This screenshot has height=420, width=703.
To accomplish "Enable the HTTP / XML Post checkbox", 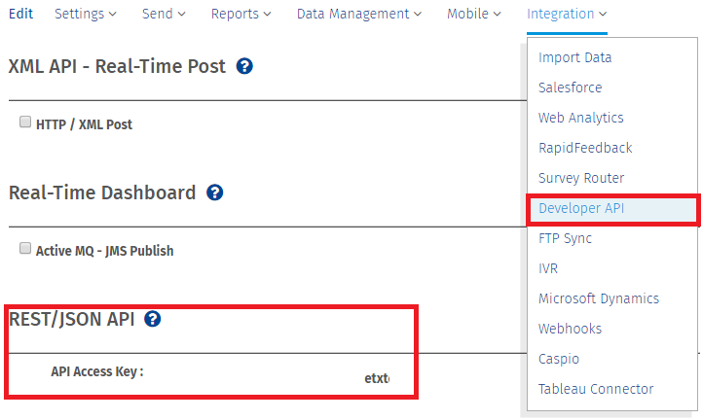I will [25, 123].
